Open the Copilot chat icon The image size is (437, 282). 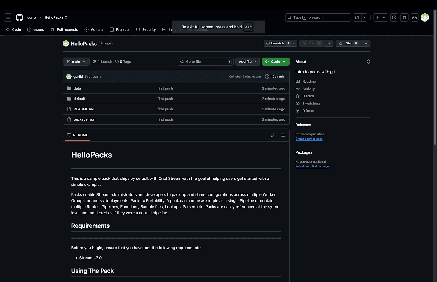click(357, 17)
